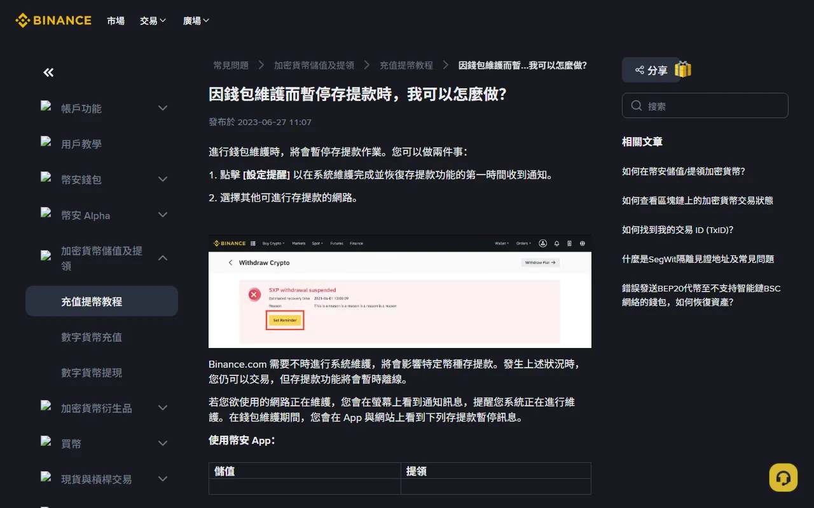
Task: Click the search magnifier icon
Action: point(636,106)
